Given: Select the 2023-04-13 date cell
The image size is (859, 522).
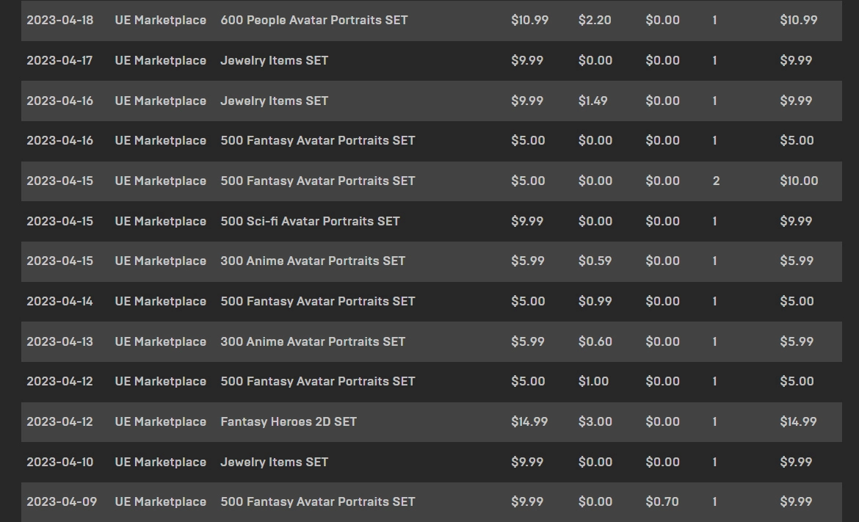Looking at the screenshot, I should point(59,341).
